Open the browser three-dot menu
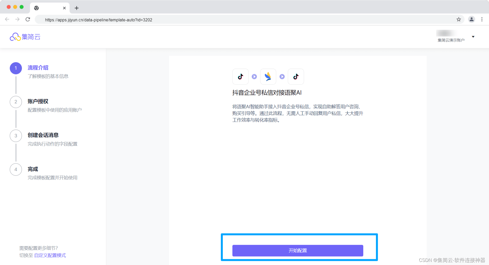Viewport: 489px width, 265px height. pyautogui.click(x=482, y=19)
